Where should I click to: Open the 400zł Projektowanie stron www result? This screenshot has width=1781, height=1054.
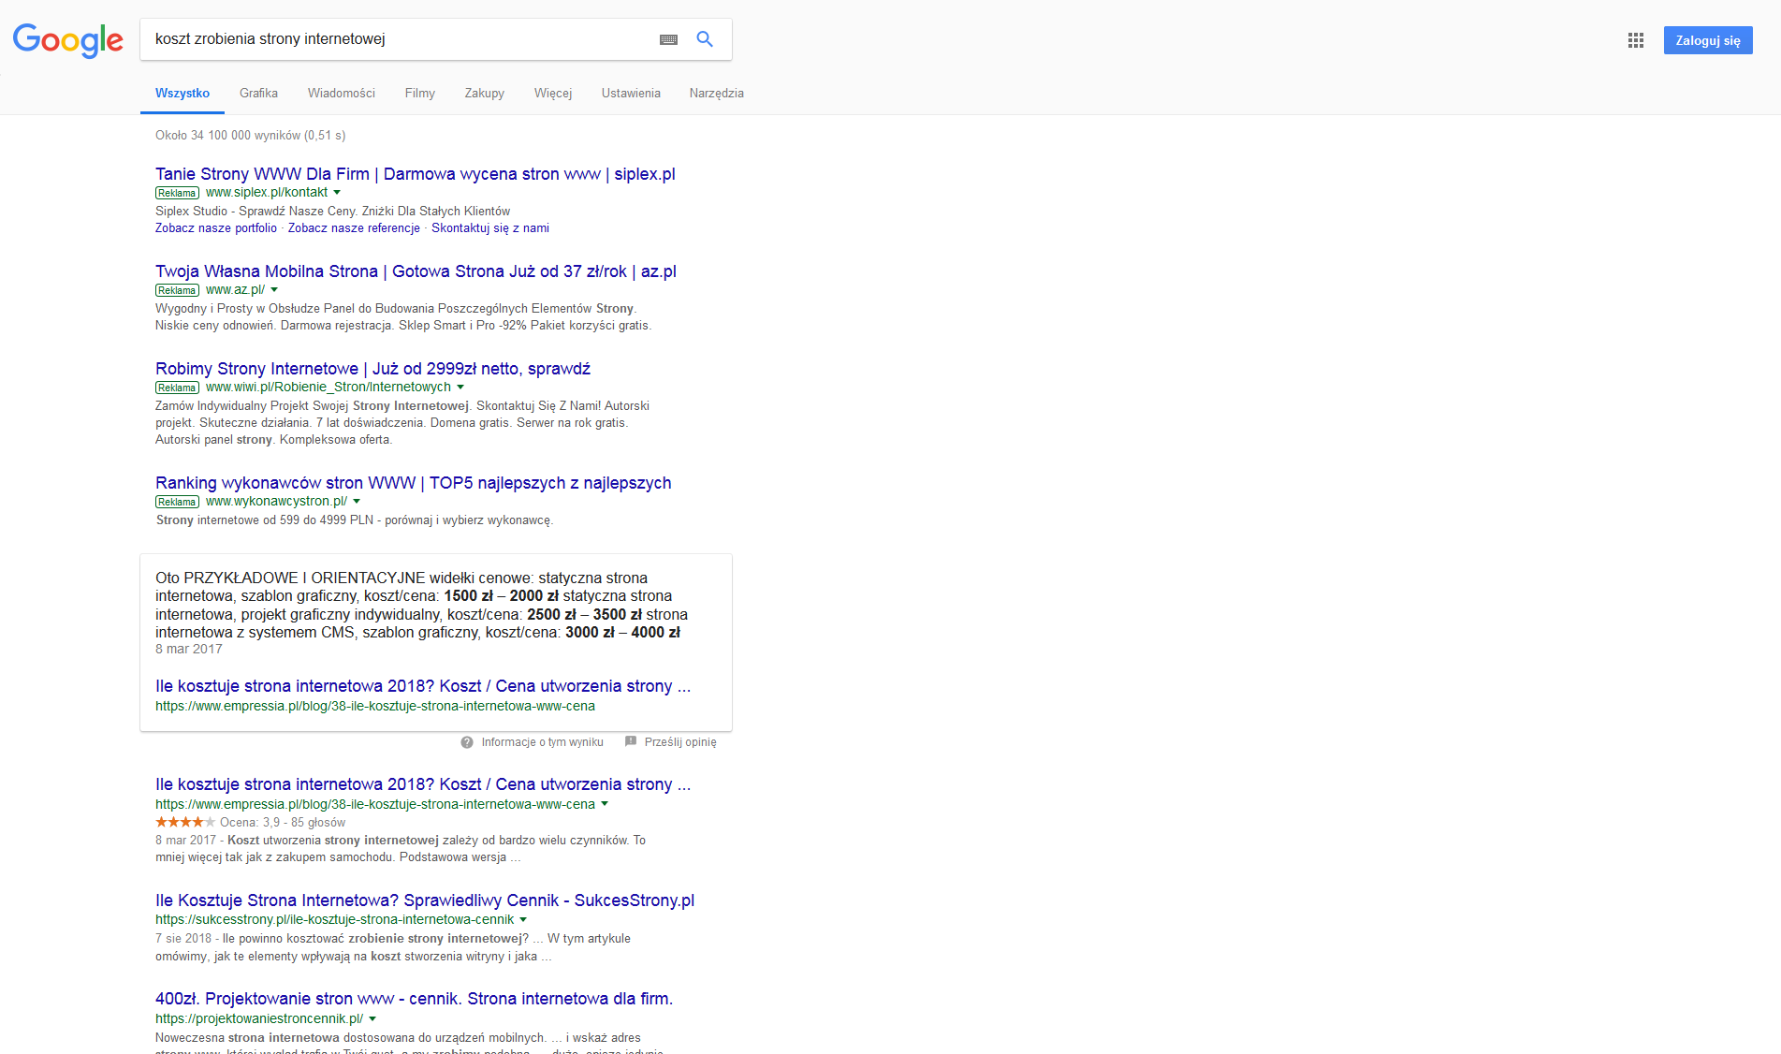pyautogui.click(x=415, y=999)
